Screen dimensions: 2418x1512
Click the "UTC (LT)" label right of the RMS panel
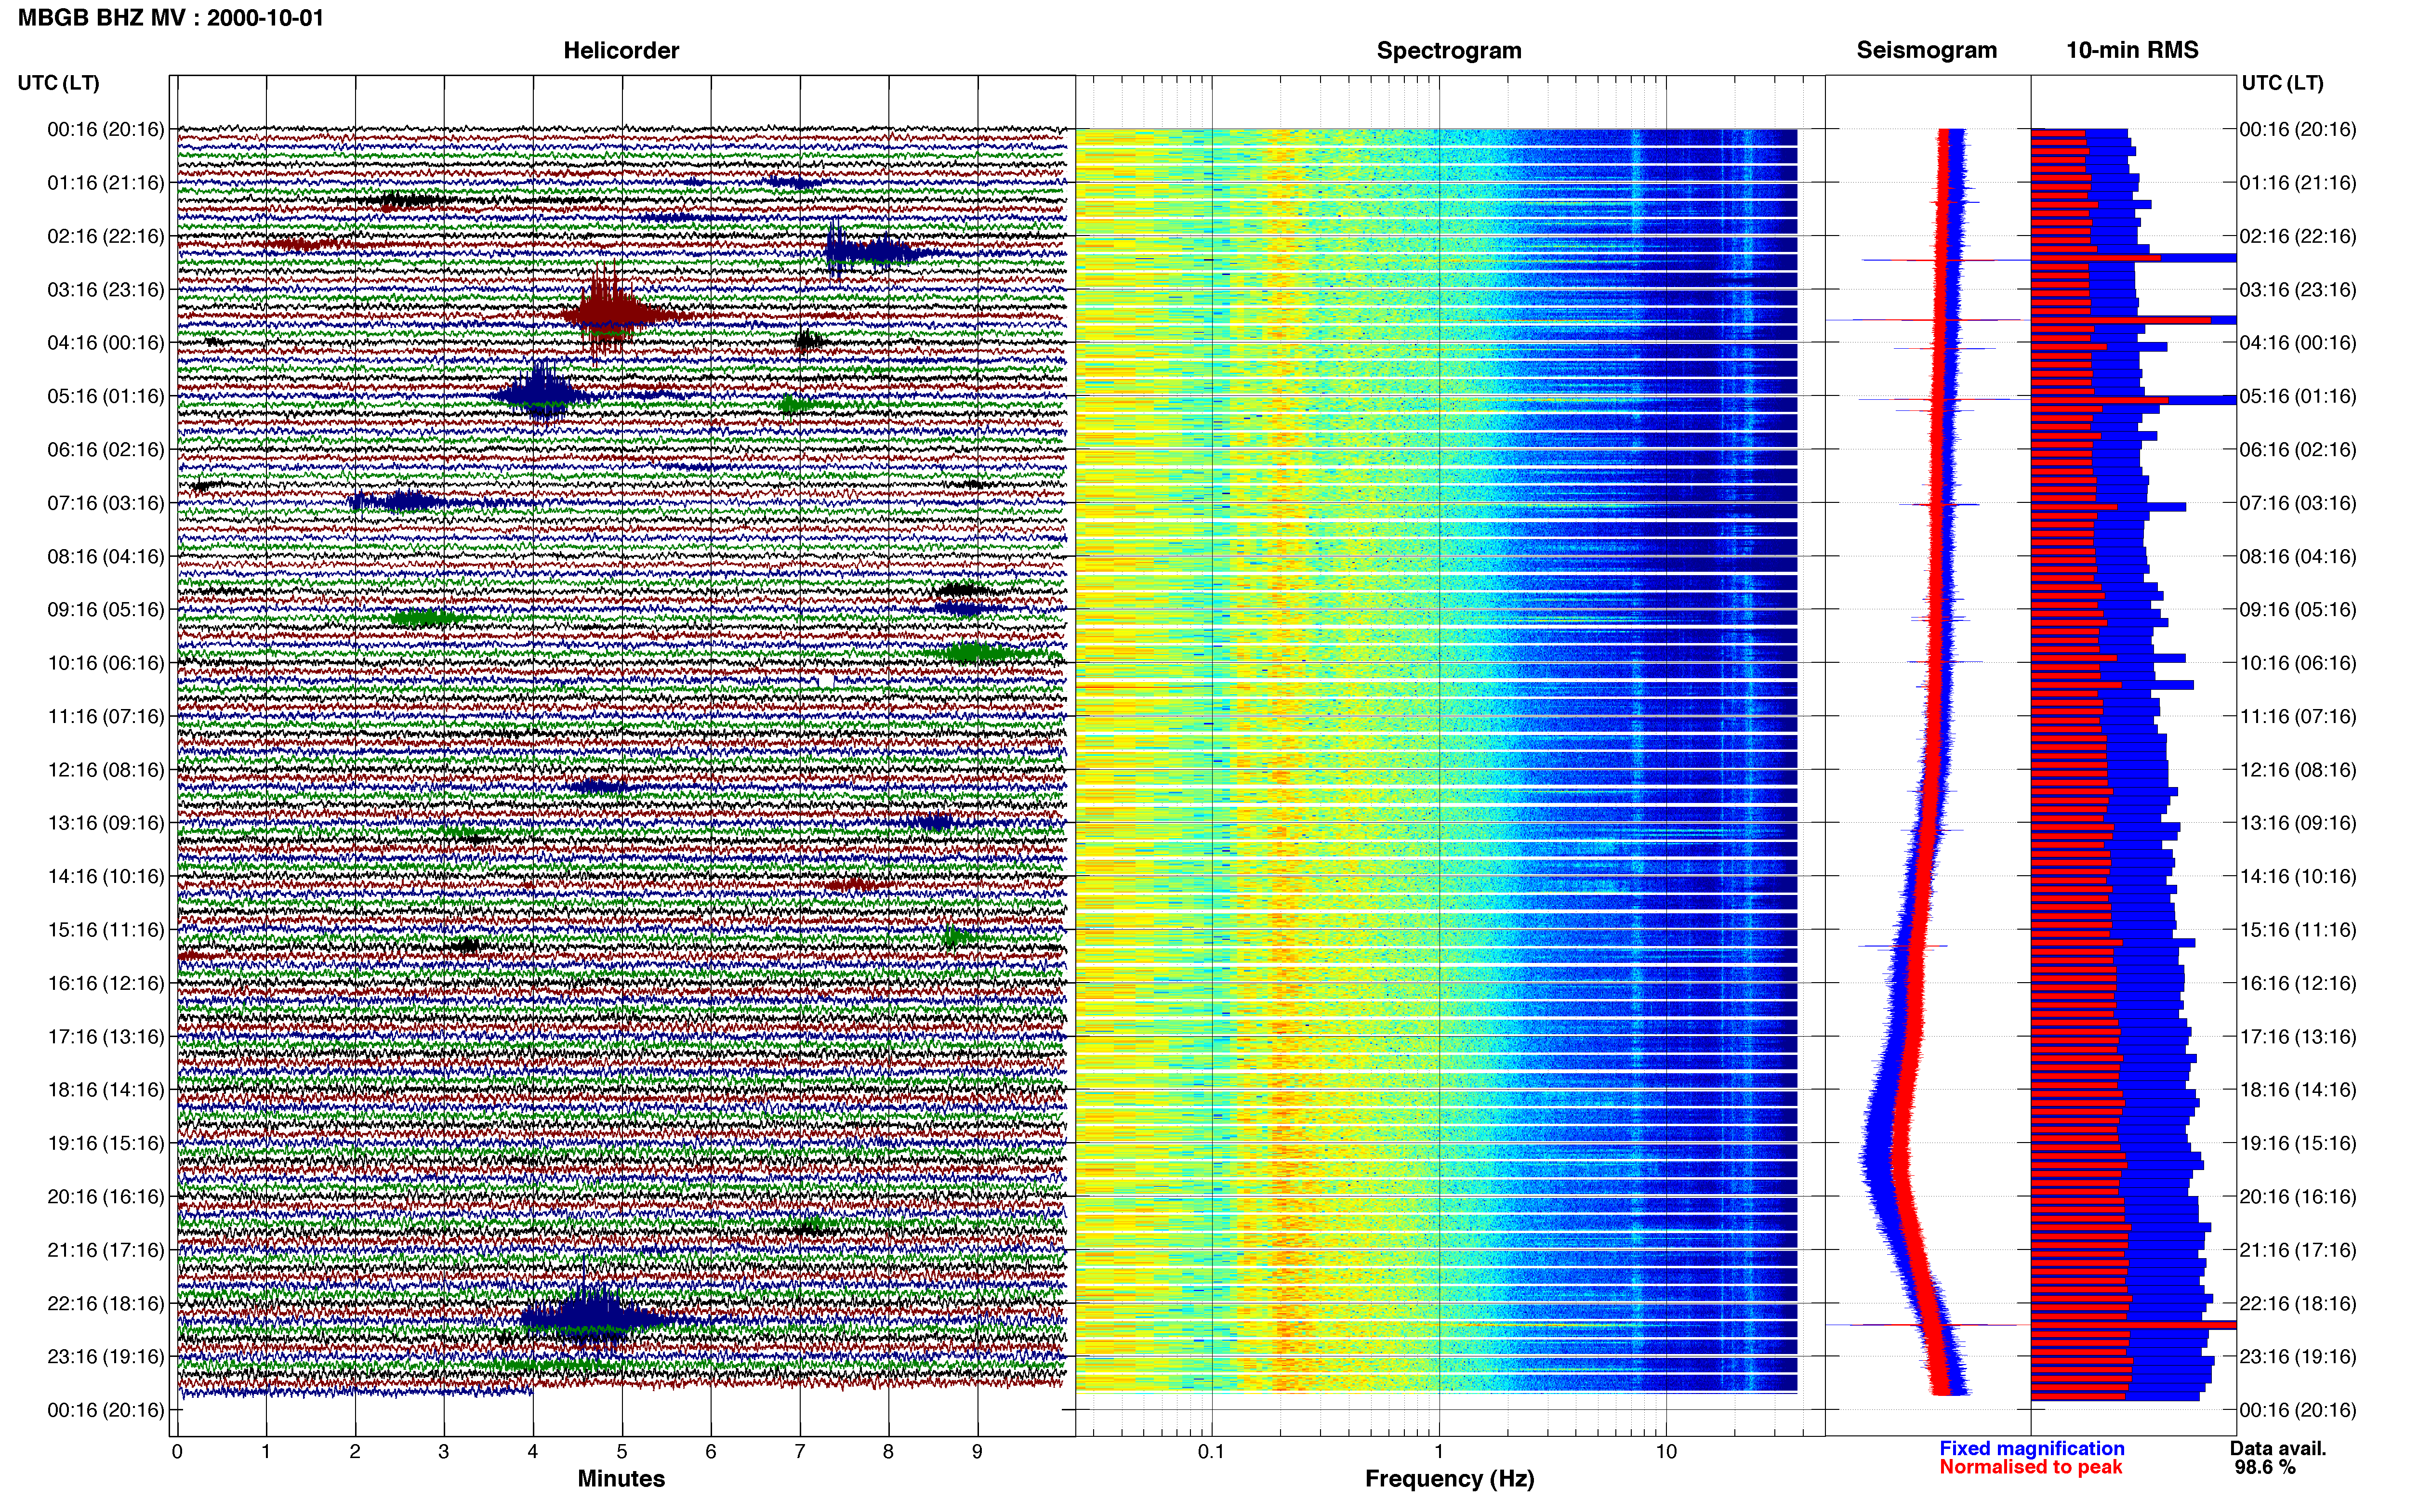[x=2282, y=83]
